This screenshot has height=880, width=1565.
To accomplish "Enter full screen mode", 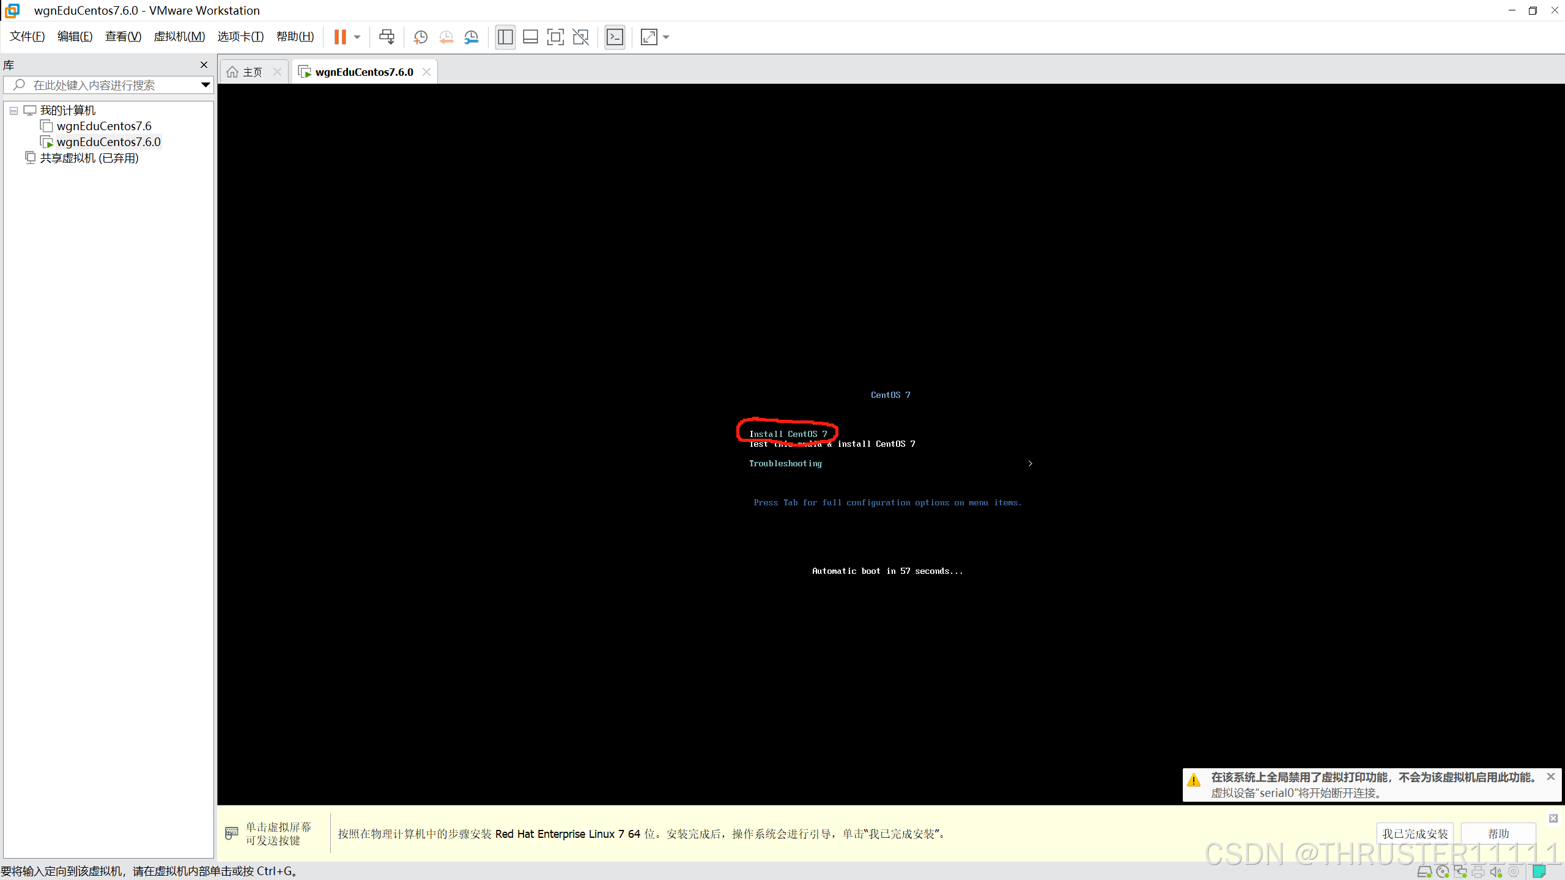I will (555, 37).
